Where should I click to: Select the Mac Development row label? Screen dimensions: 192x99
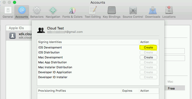(50, 57)
